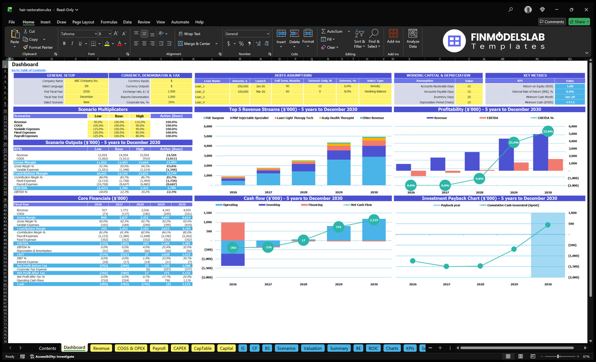Click Decrease Decimal icon
Screen dimensions: 596x362
click(265, 44)
